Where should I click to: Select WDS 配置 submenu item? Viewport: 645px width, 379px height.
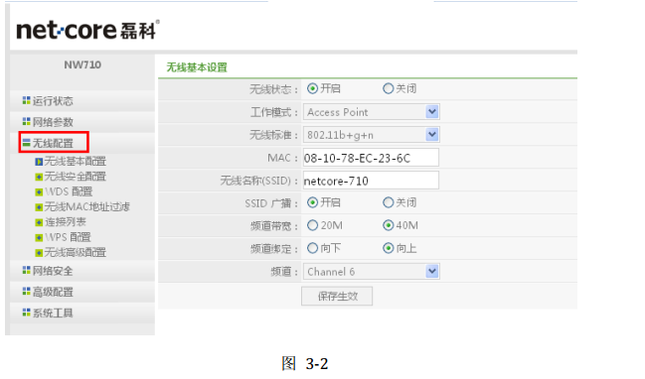click(x=69, y=191)
